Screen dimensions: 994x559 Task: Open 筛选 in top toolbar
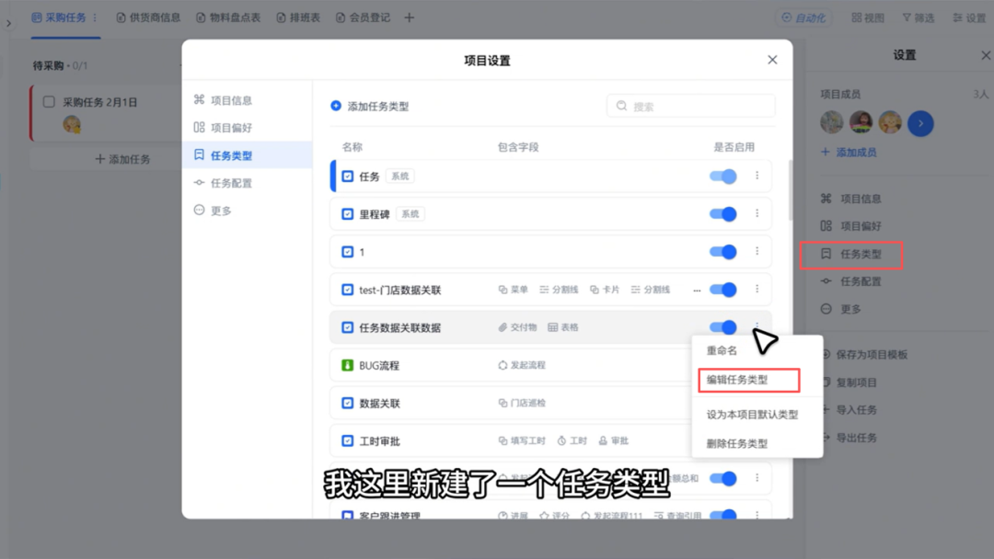coord(919,17)
